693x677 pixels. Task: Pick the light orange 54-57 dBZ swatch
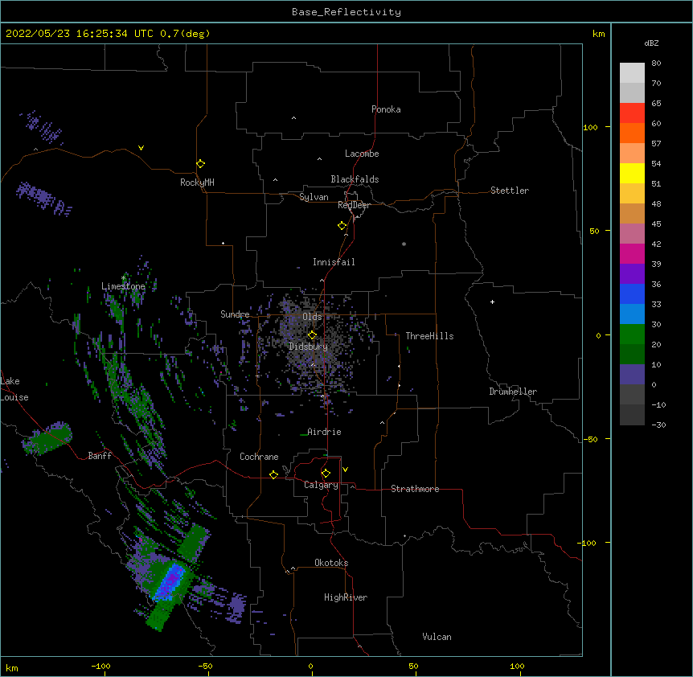(632, 154)
